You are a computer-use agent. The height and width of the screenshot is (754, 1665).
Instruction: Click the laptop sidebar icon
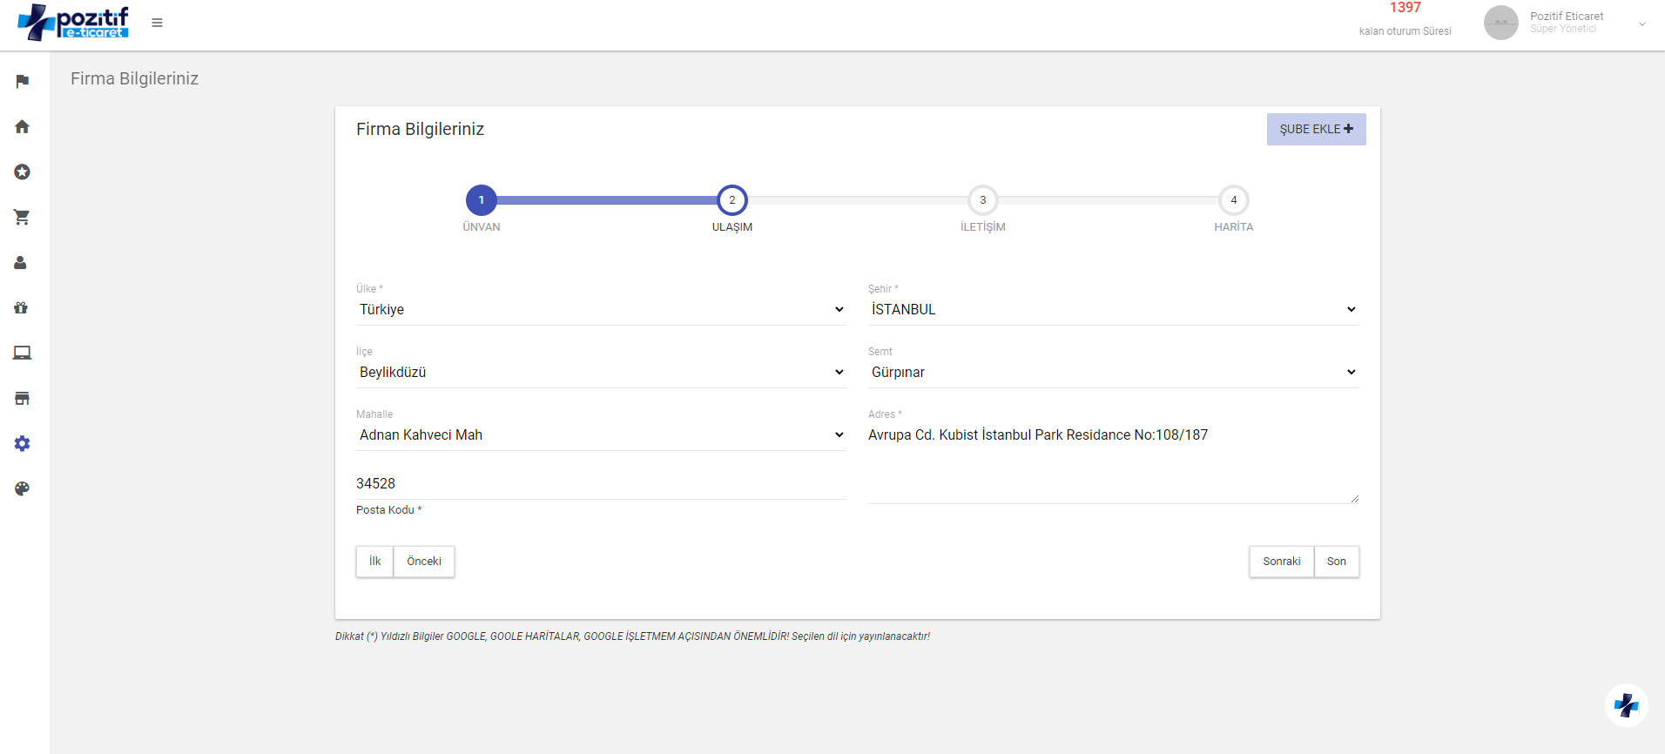click(x=23, y=353)
